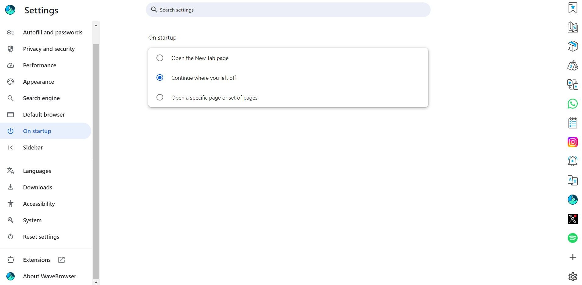Open the translate tool icon
Screen dimensions: 582x285
(x=573, y=180)
